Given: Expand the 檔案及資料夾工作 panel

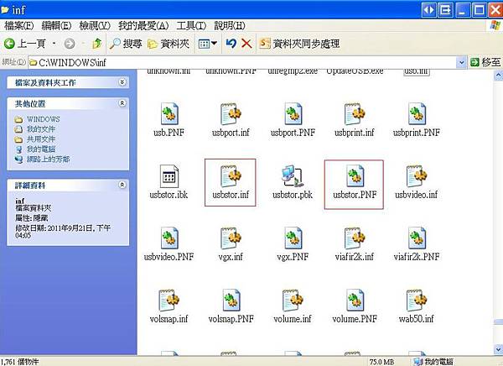Looking at the screenshot, I should point(122,82).
